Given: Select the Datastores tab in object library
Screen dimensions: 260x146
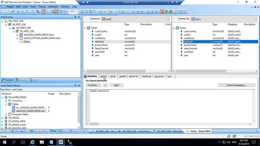Looking at the screenshot, I should pyautogui.click(x=54, y=131).
